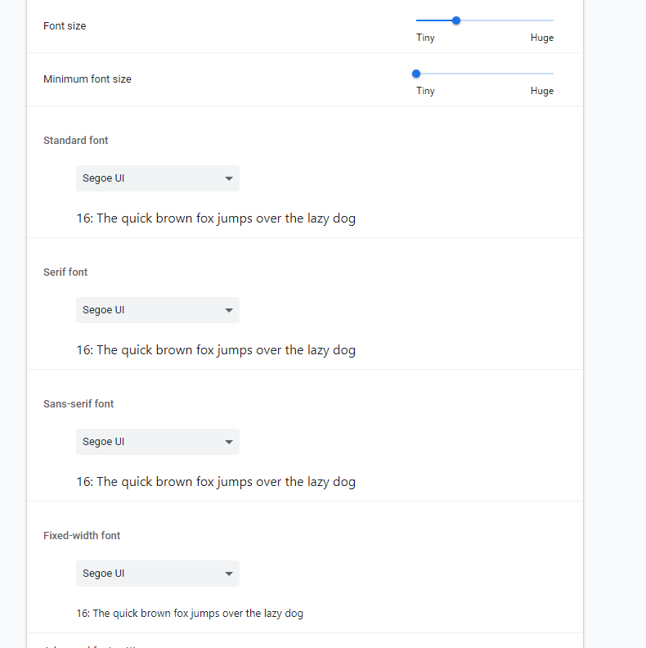This screenshot has width=646, height=648.
Task: Expand the Sans-serif font dropdown
Action: (157, 442)
